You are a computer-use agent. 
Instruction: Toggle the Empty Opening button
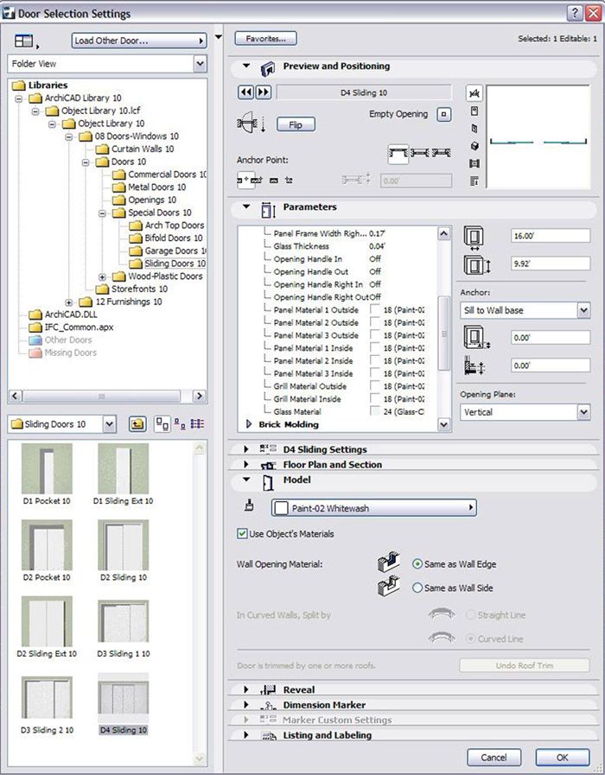pyautogui.click(x=444, y=115)
